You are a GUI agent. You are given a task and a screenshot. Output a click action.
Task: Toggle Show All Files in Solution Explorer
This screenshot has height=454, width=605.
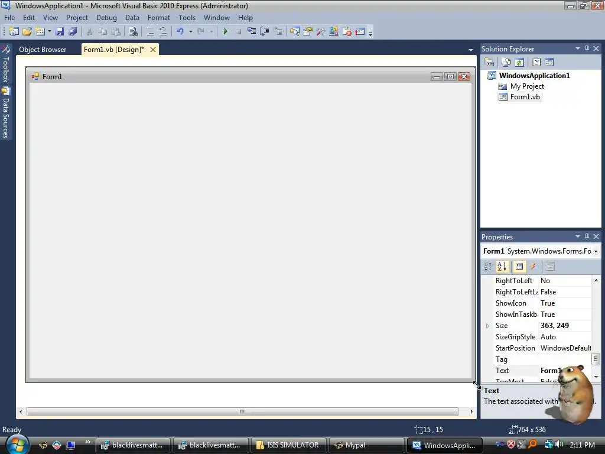point(506,62)
